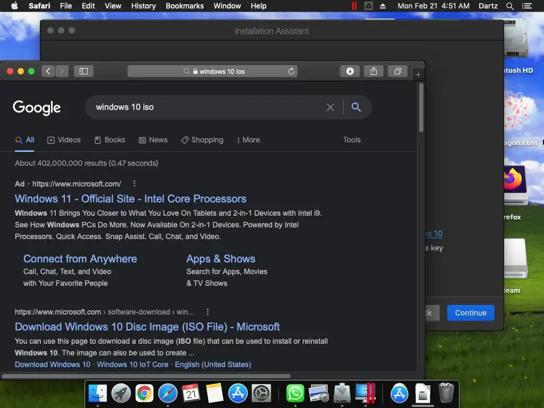Click the Dartz user name in menu bar
Screen dimensions: 544x408
(488, 6)
